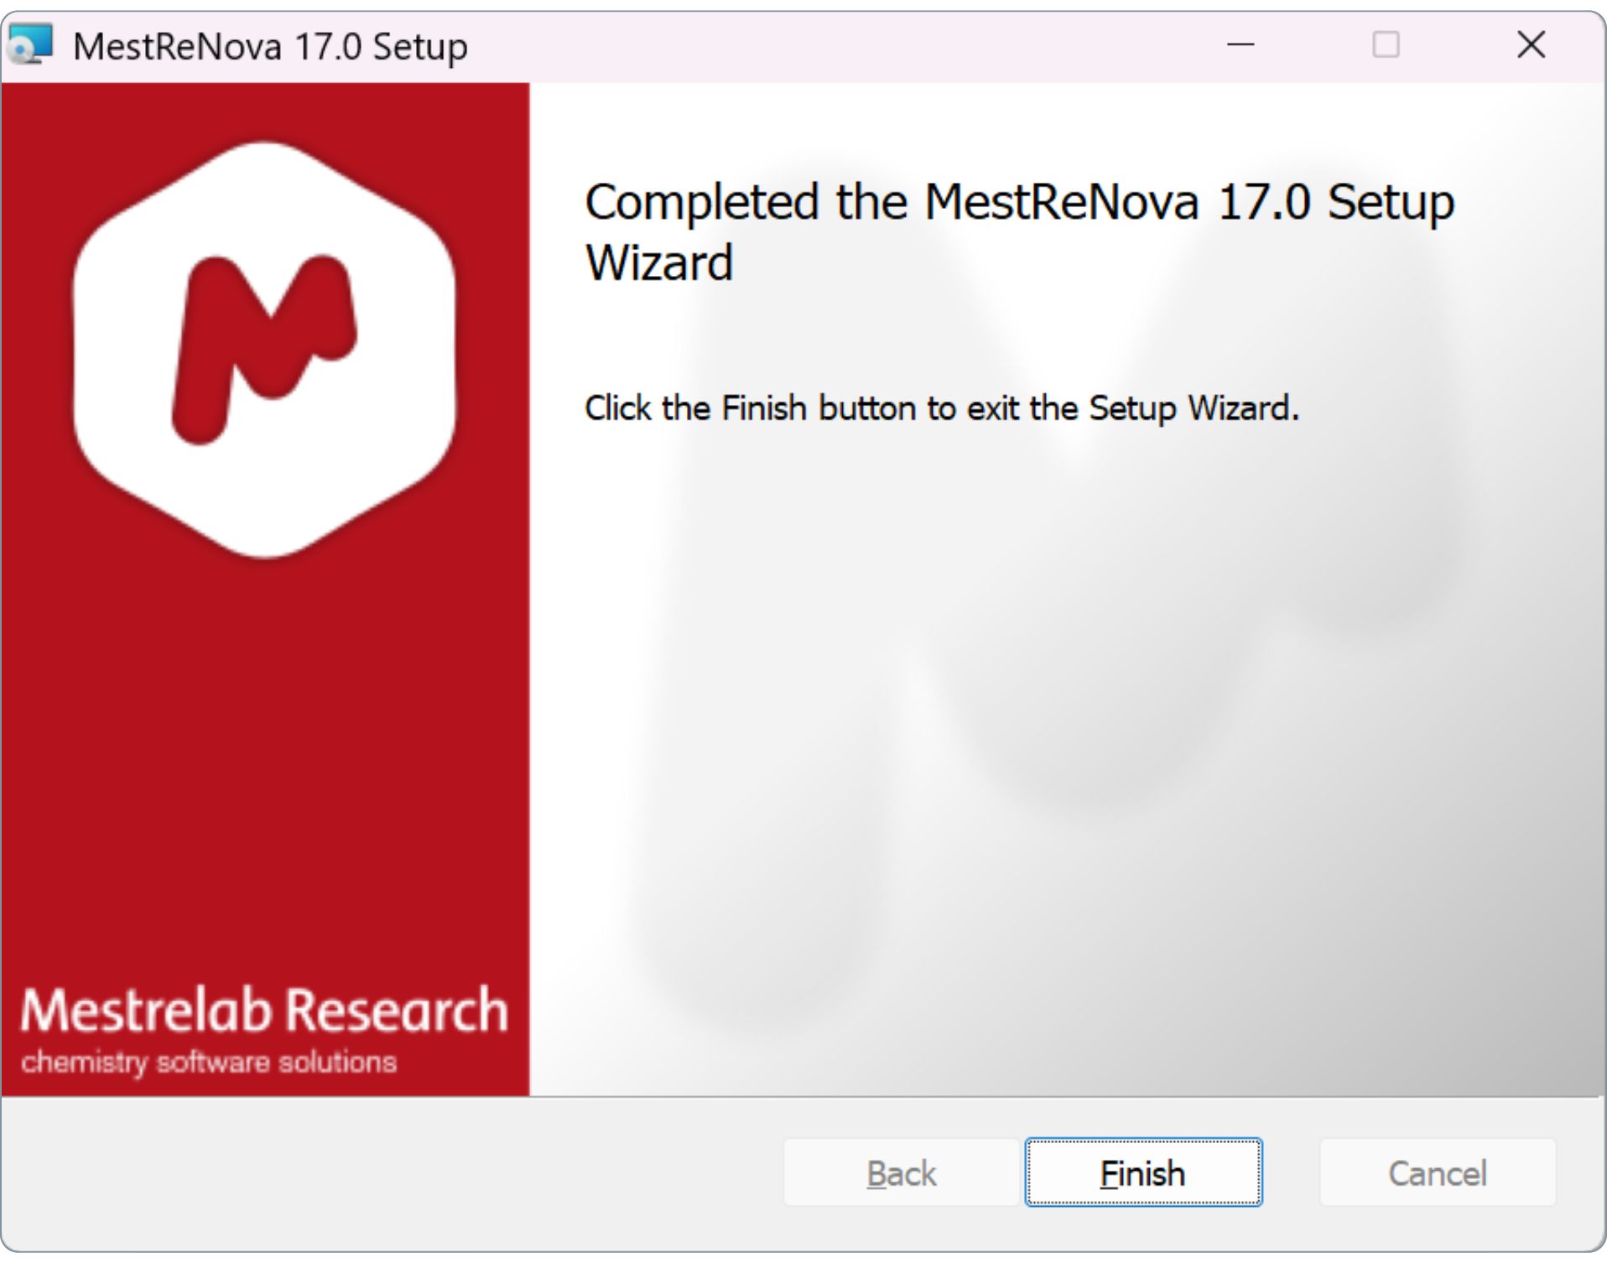Go Back to the previous setup step
The height and width of the screenshot is (1263, 1607).
tap(901, 1172)
